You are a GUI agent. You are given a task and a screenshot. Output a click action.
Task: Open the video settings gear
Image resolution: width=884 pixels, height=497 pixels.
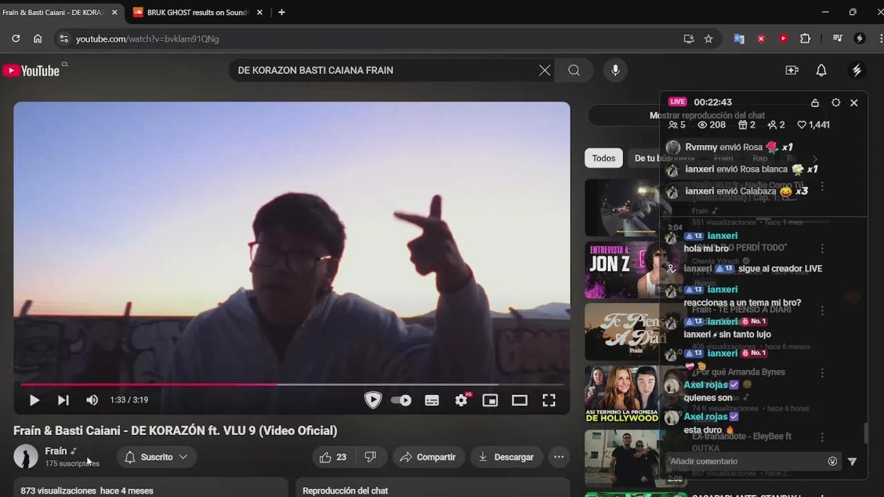click(x=461, y=400)
